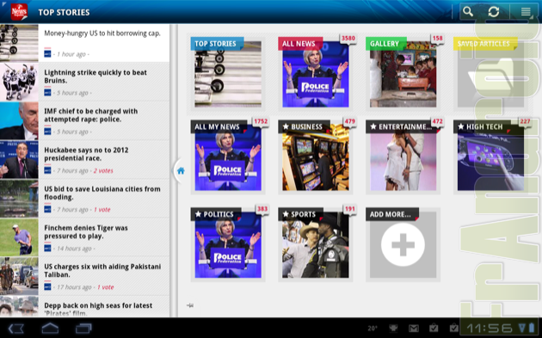Refresh the news feed
This screenshot has height=338, width=542.
pyautogui.click(x=494, y=11)
